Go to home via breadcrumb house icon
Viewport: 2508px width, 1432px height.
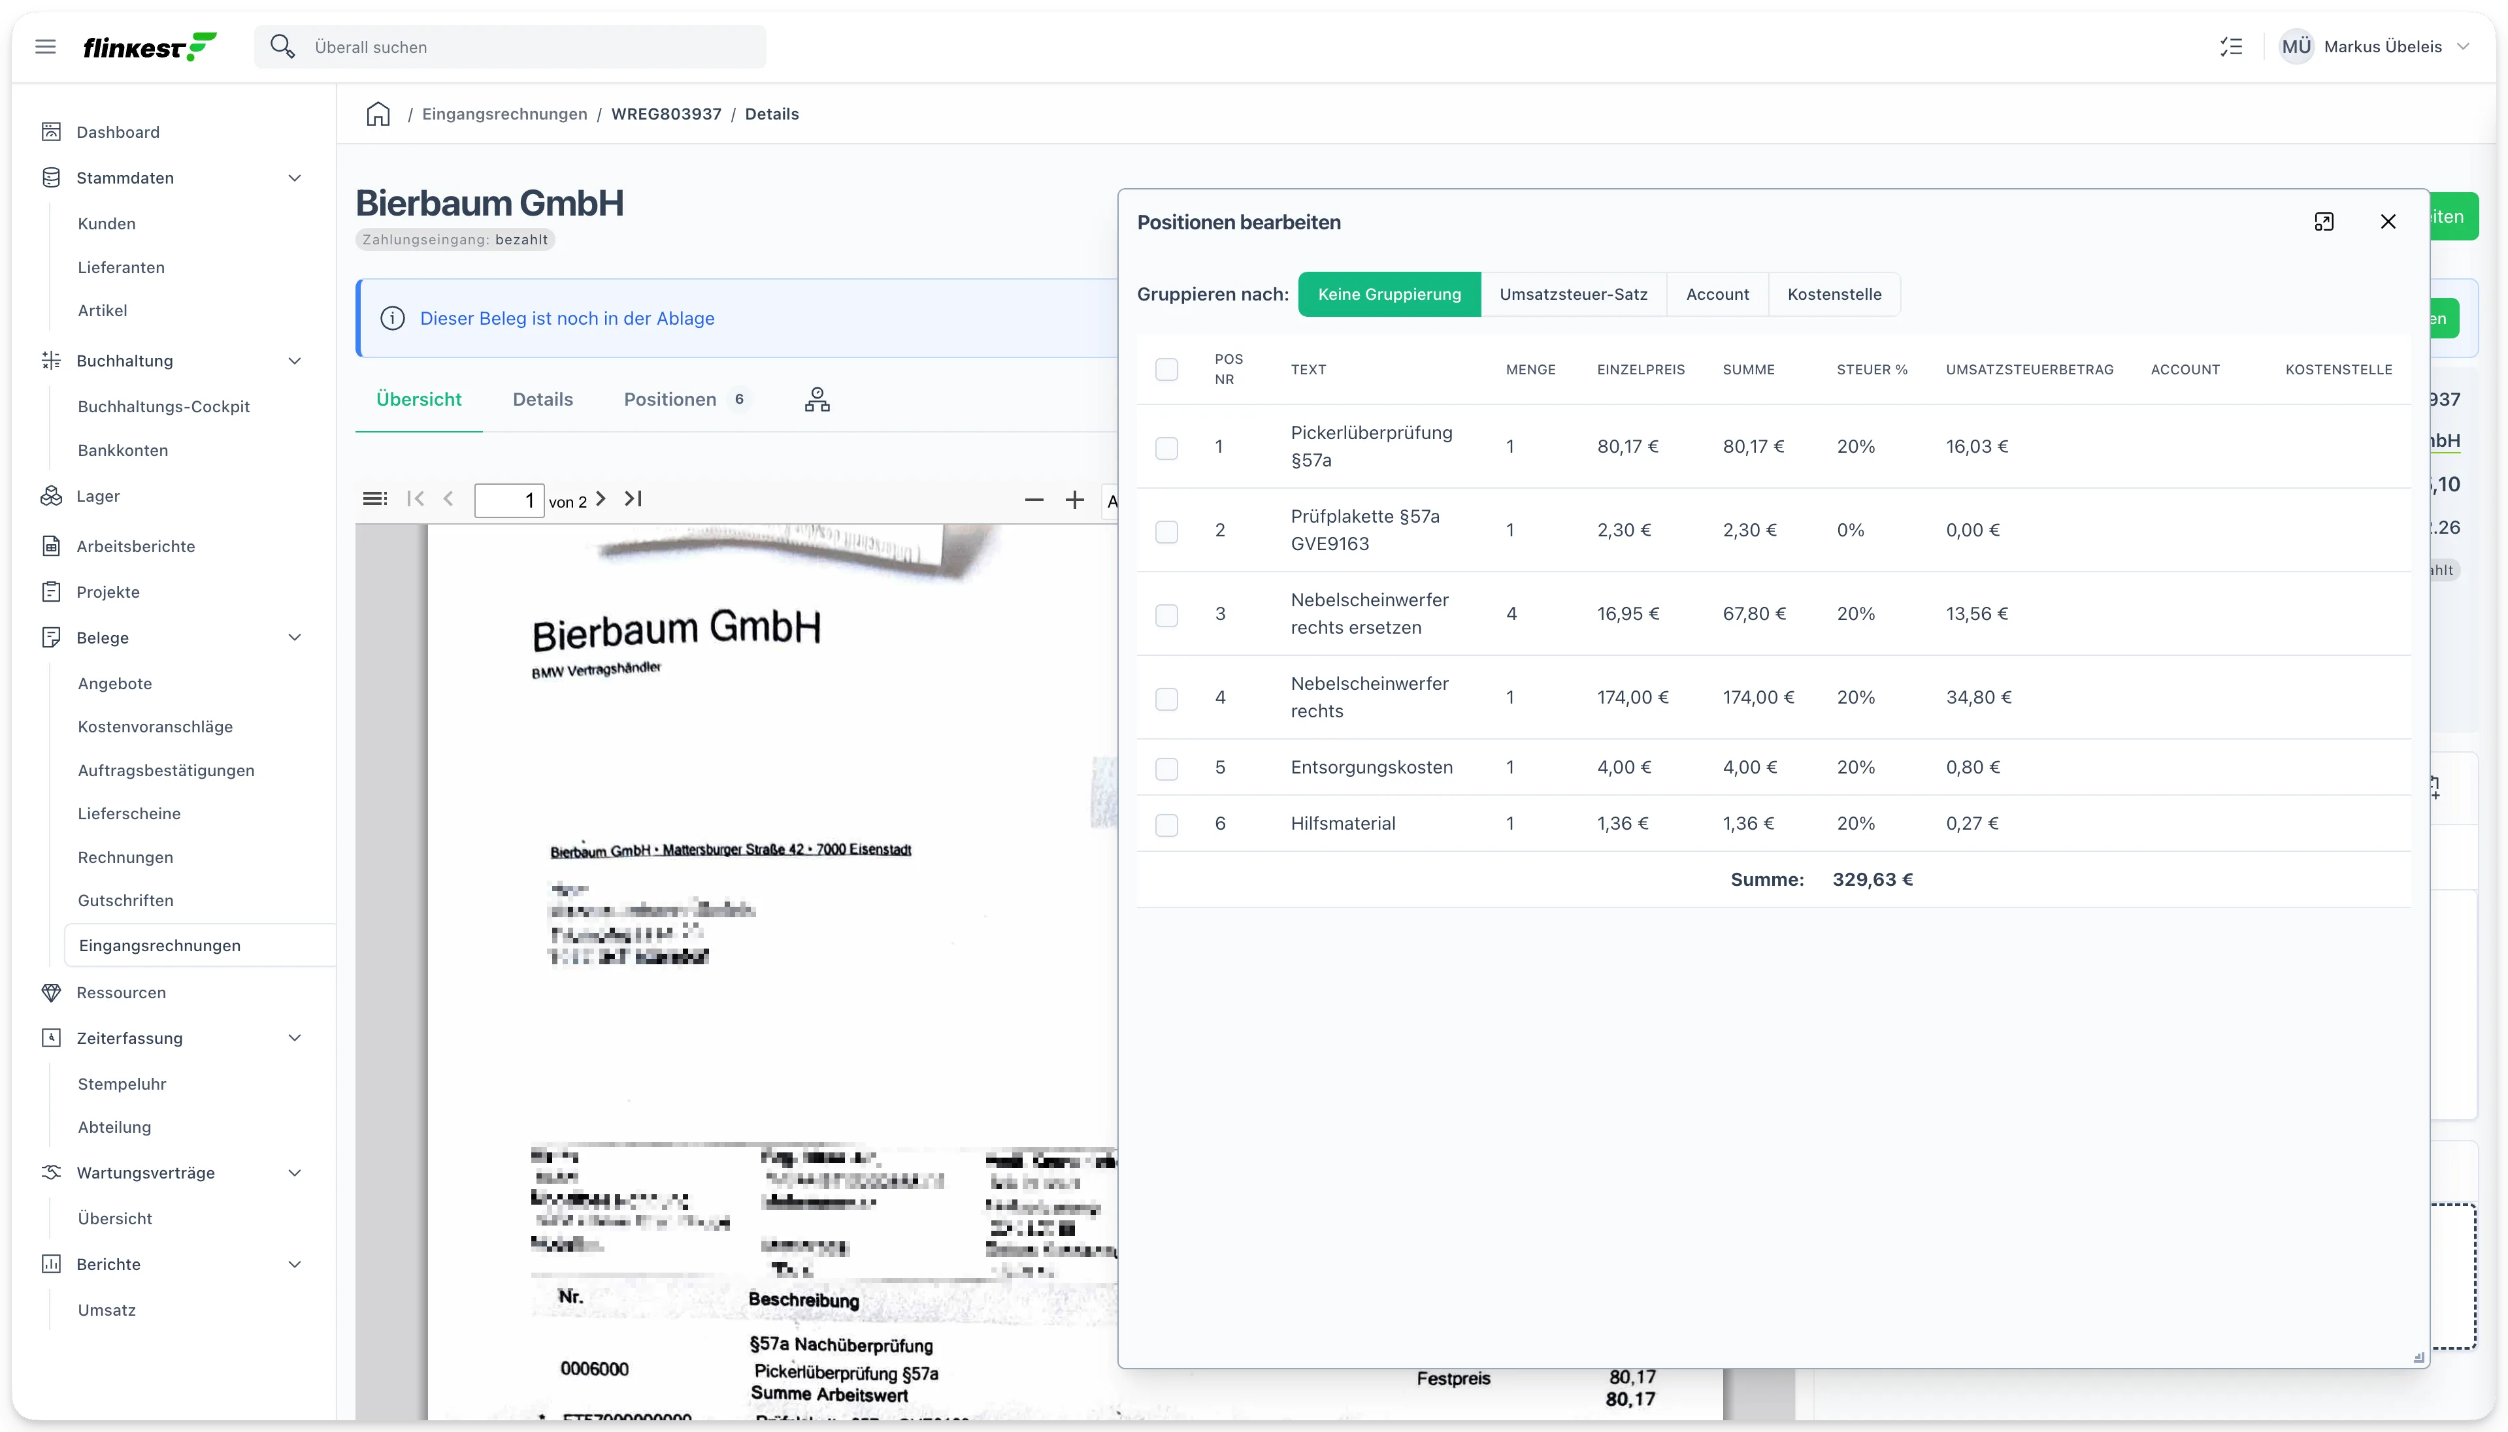click(378, 114)
